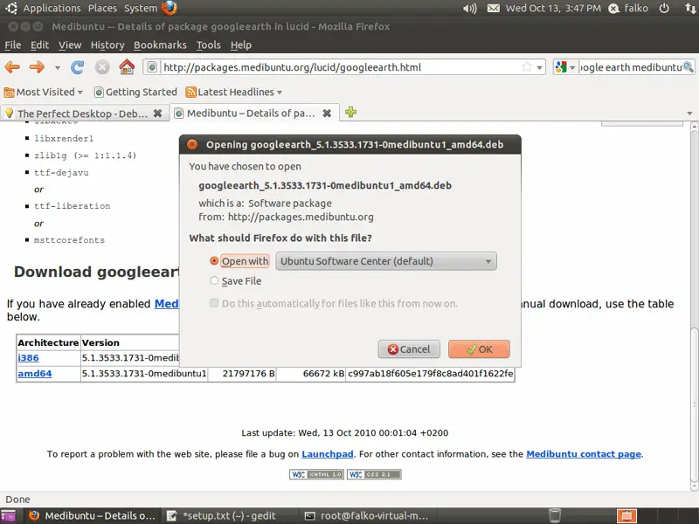Viewport: 699px width, 524px height.
Task: Tick Do this automatically for files checkbox
Action: (214, 303)
